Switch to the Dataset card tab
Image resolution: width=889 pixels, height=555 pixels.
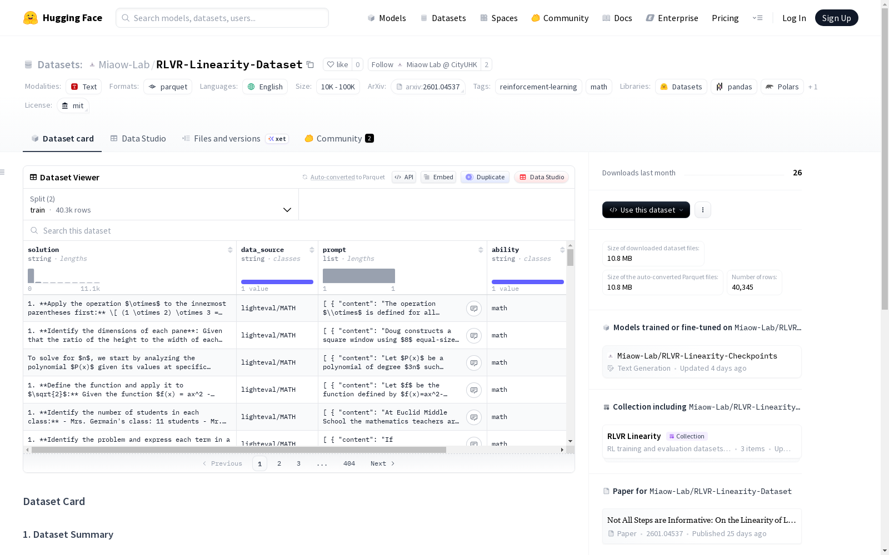click(62, 139)
